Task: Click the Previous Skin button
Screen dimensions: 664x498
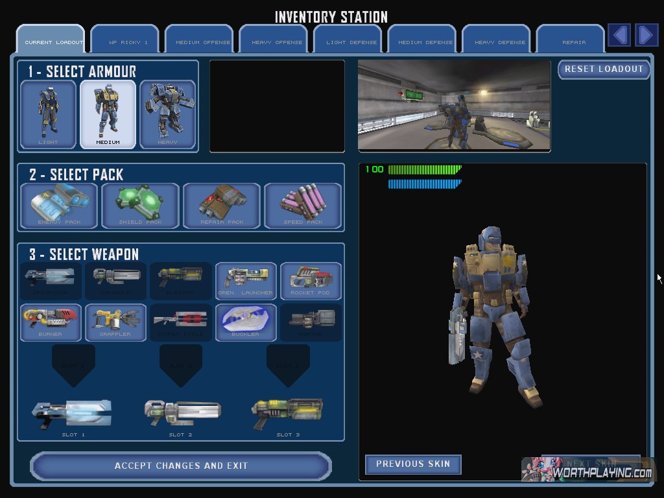Action: pos(413,464)
